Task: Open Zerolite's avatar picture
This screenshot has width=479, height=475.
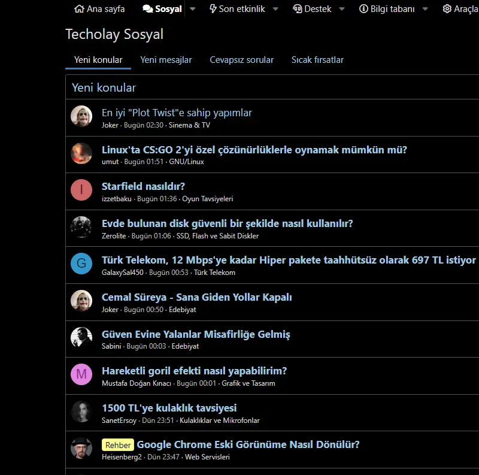Action: point(81,227)
